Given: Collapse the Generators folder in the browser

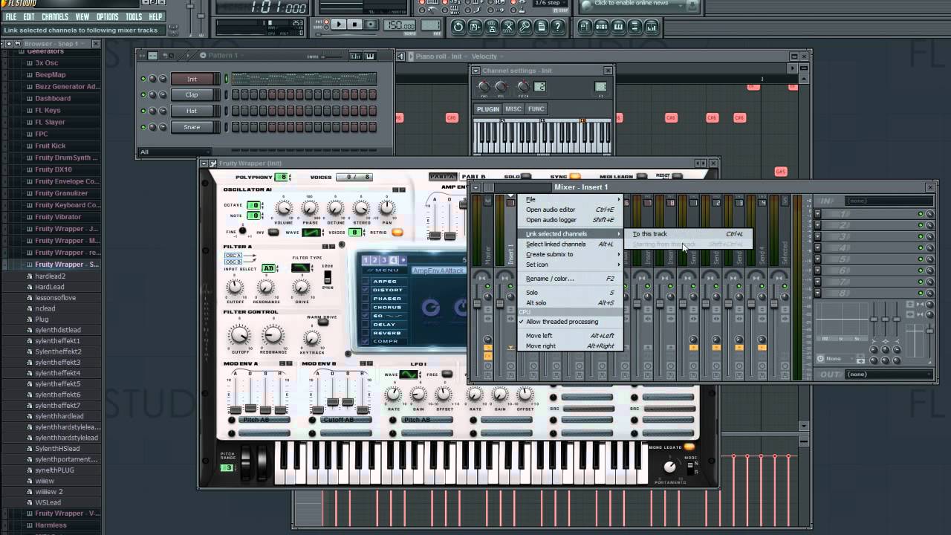Looking at the screenshot, I should pyautogui.click(x=45, y=51).
